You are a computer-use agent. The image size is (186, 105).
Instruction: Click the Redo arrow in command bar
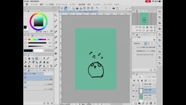tap(101, 8)
